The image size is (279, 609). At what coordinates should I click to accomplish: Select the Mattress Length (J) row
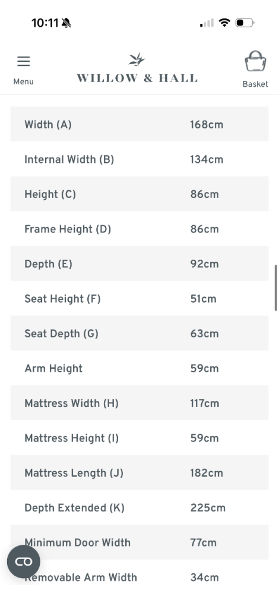coord(139,473)
